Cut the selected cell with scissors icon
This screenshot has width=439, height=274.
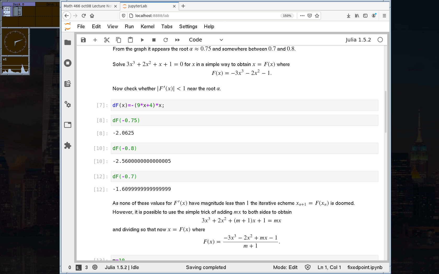tap(107, 40)
